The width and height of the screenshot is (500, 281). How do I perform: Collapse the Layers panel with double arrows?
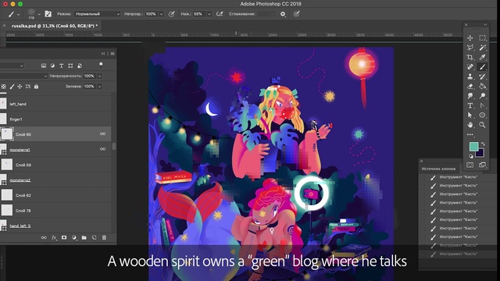tap(103, 54)
